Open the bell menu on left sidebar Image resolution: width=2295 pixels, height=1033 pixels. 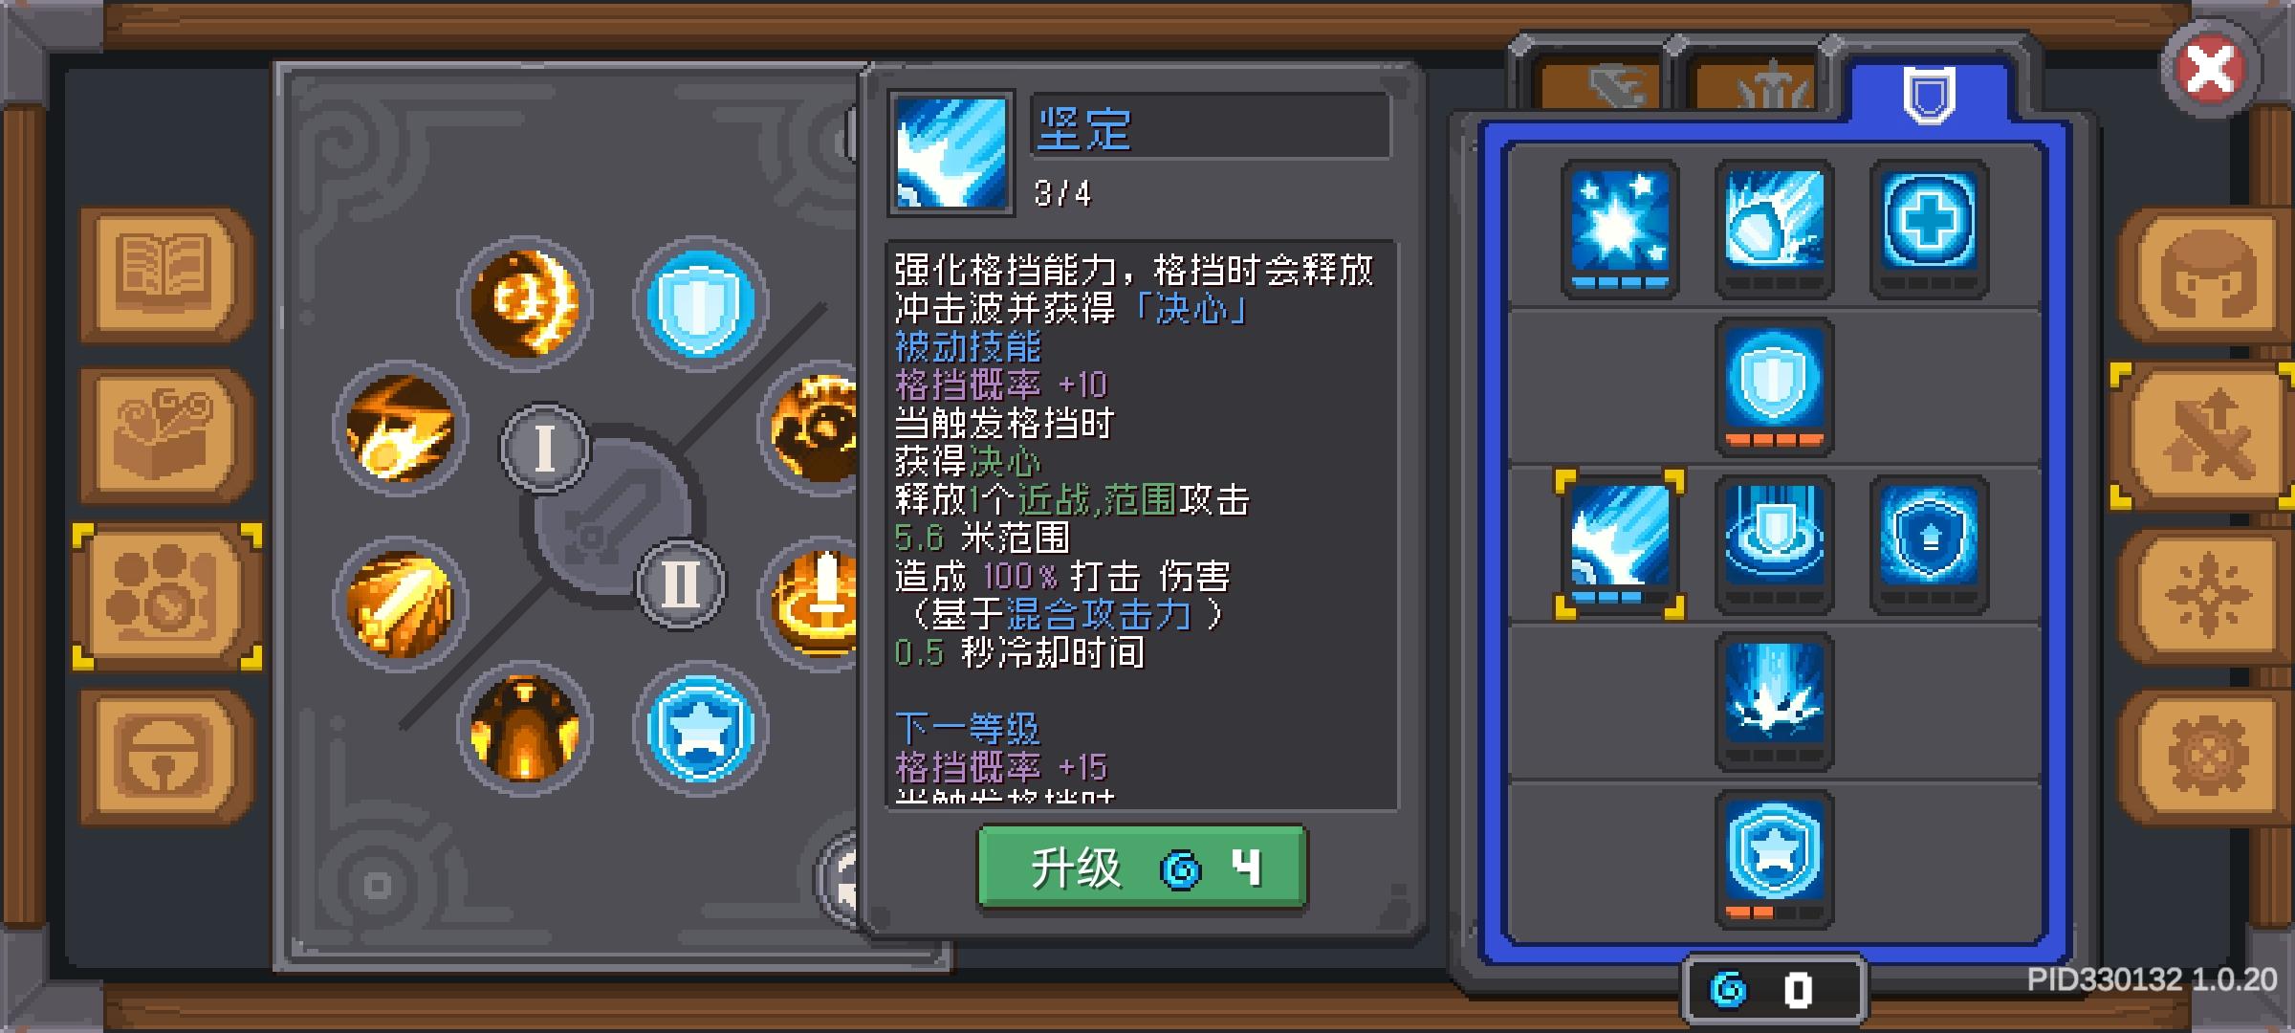click(164, 758)
